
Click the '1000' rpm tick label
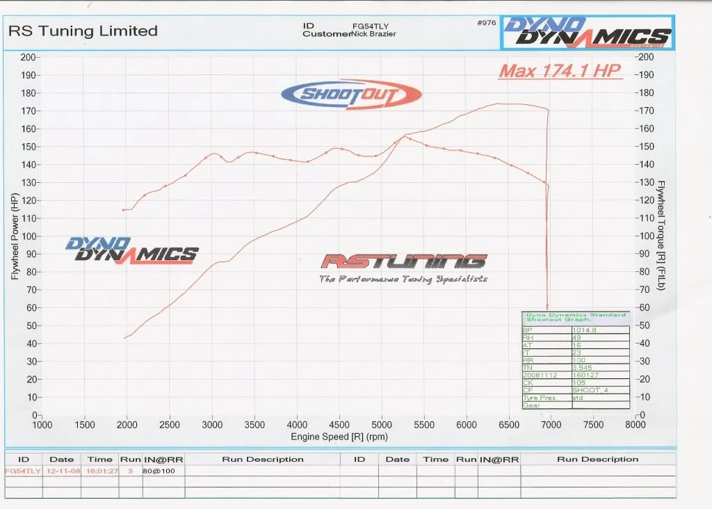(42, 425)
